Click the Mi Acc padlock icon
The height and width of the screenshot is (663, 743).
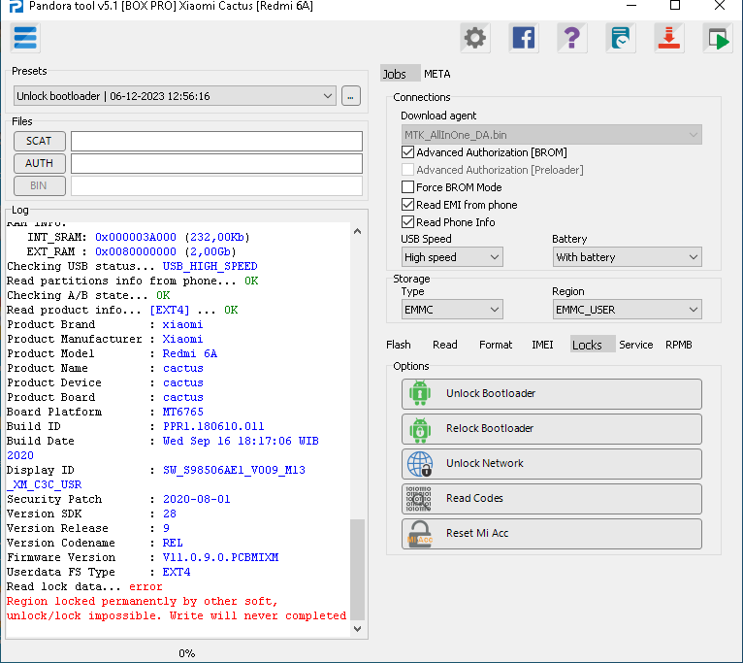pyautogui.click(x=420, y=534)
